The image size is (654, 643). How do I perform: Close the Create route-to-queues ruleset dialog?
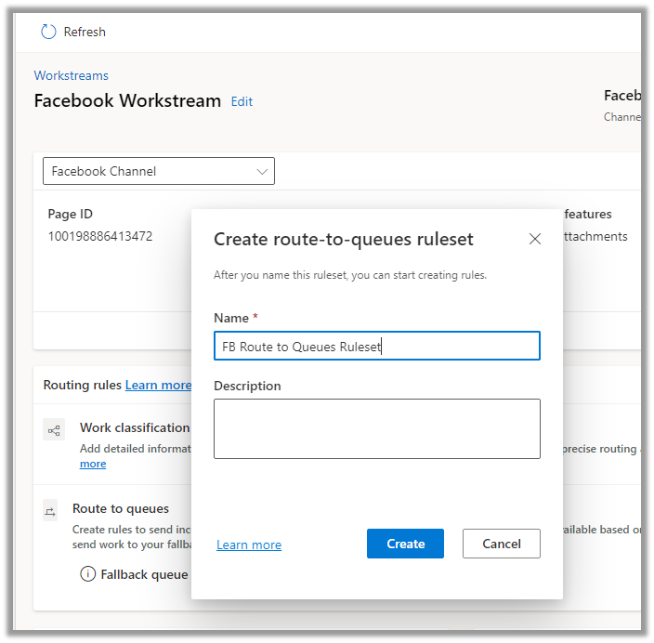(x=534, y=239)
